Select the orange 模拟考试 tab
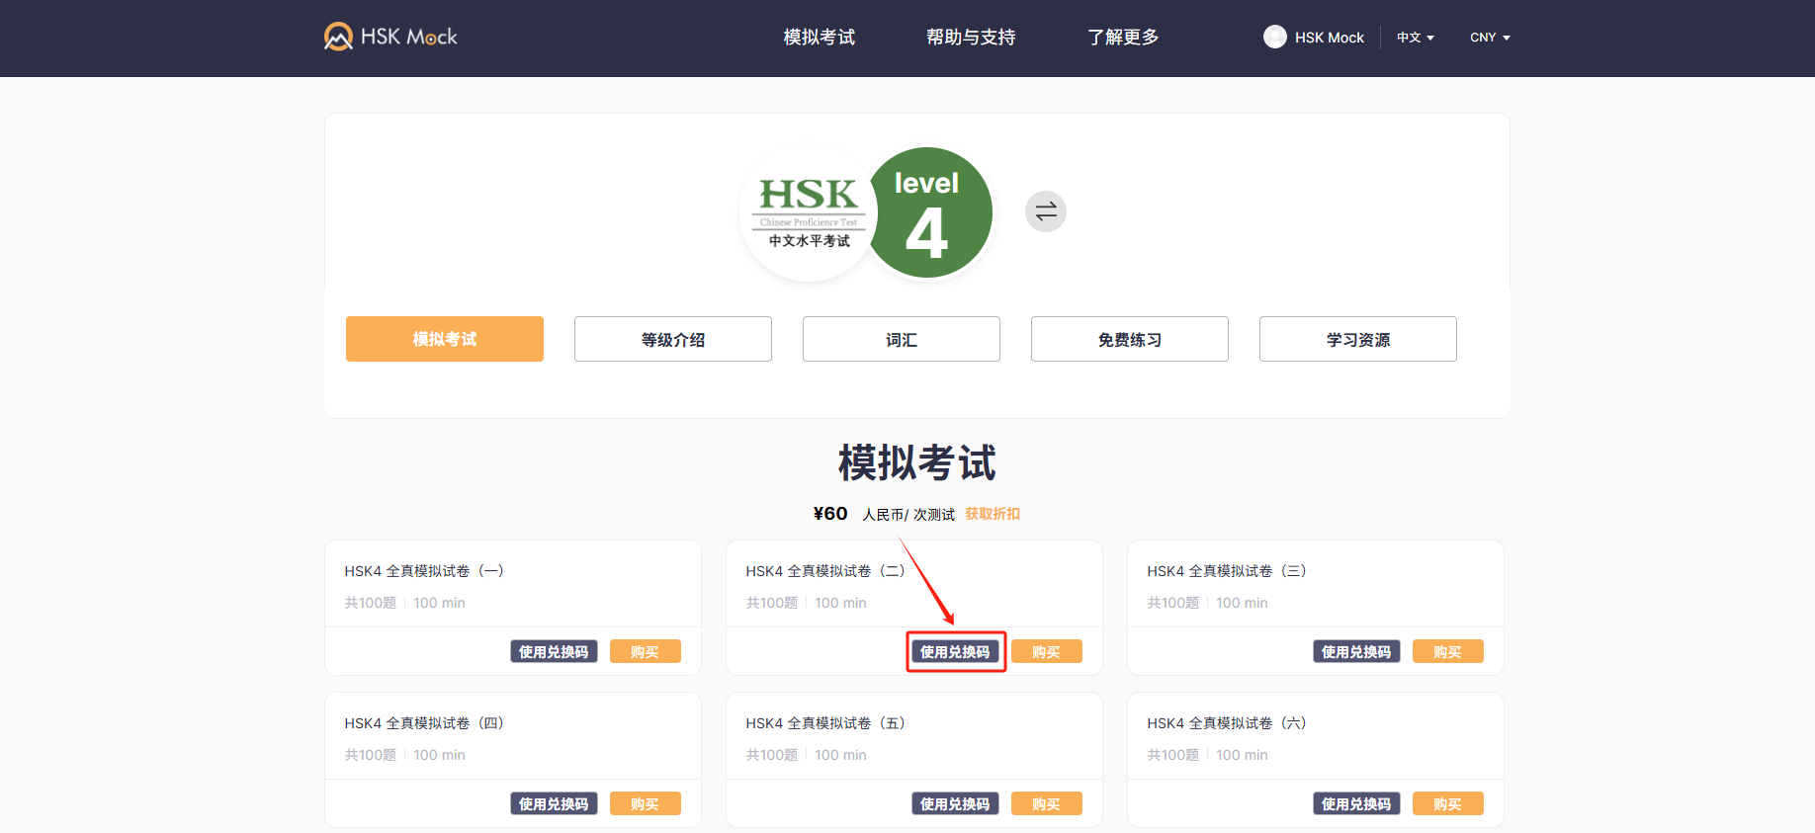The height and width of the screenshot is (833, 1815). (x=444, y=339)
